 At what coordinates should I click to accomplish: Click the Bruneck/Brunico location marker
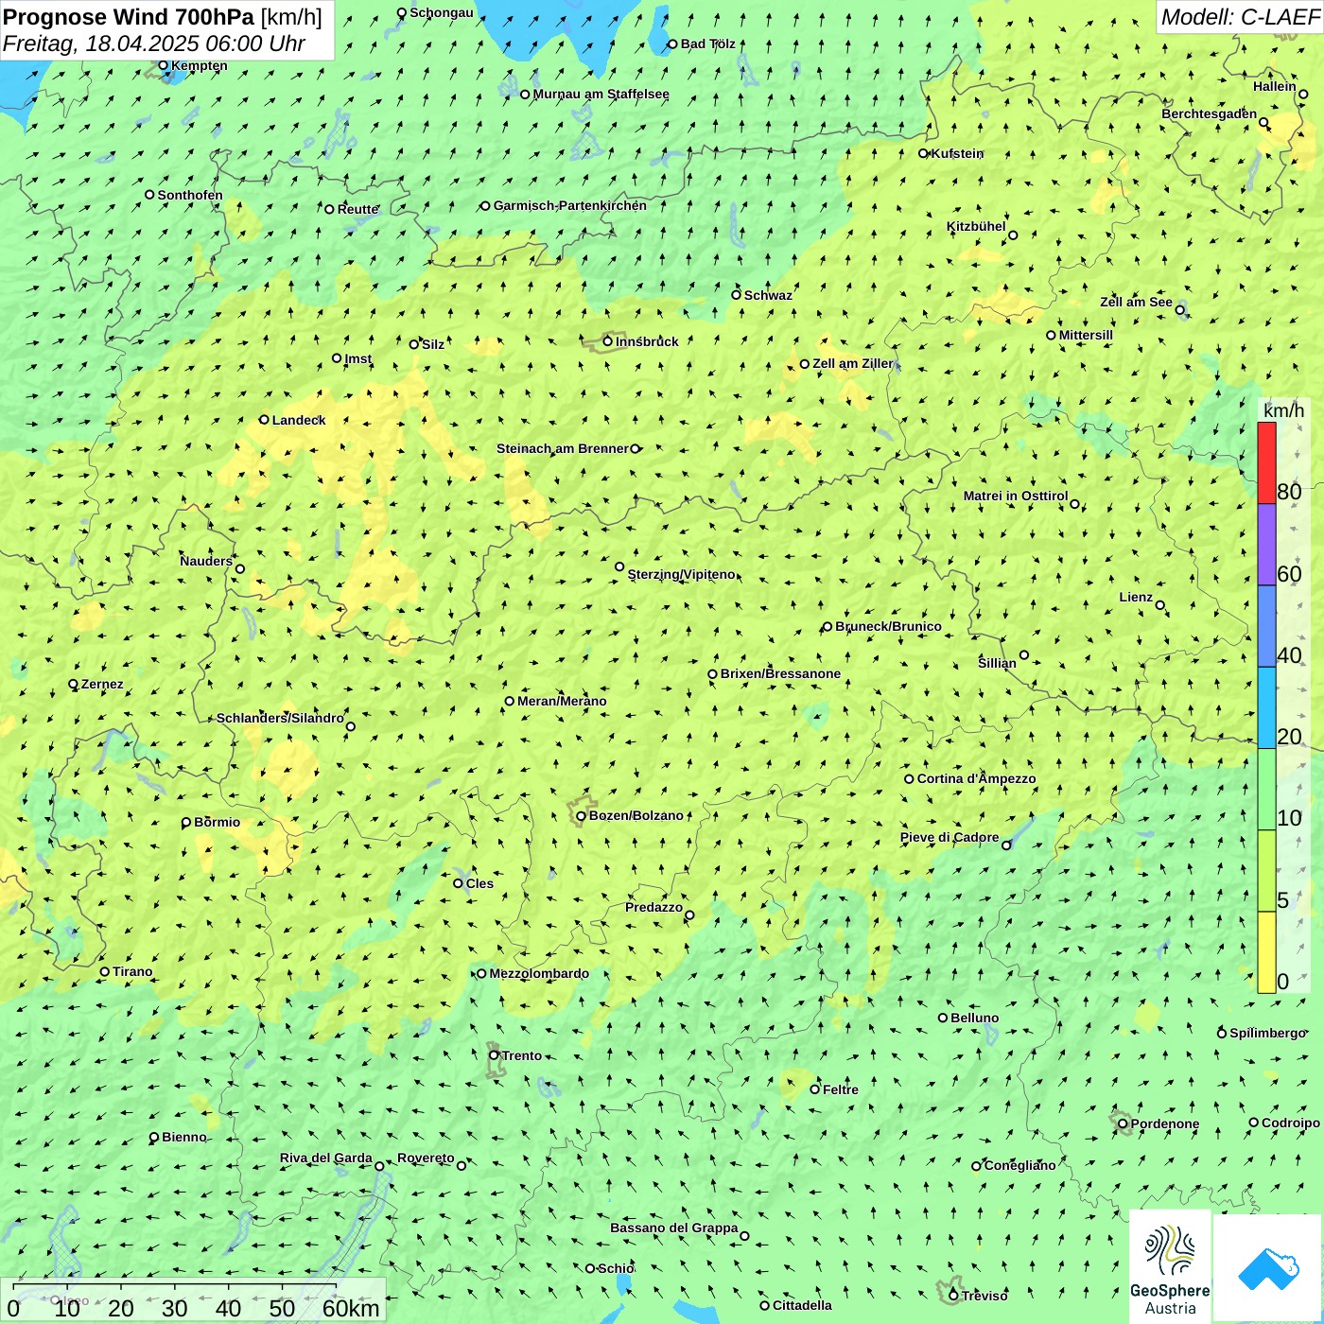pyautogui.click(x=827, y=626)
